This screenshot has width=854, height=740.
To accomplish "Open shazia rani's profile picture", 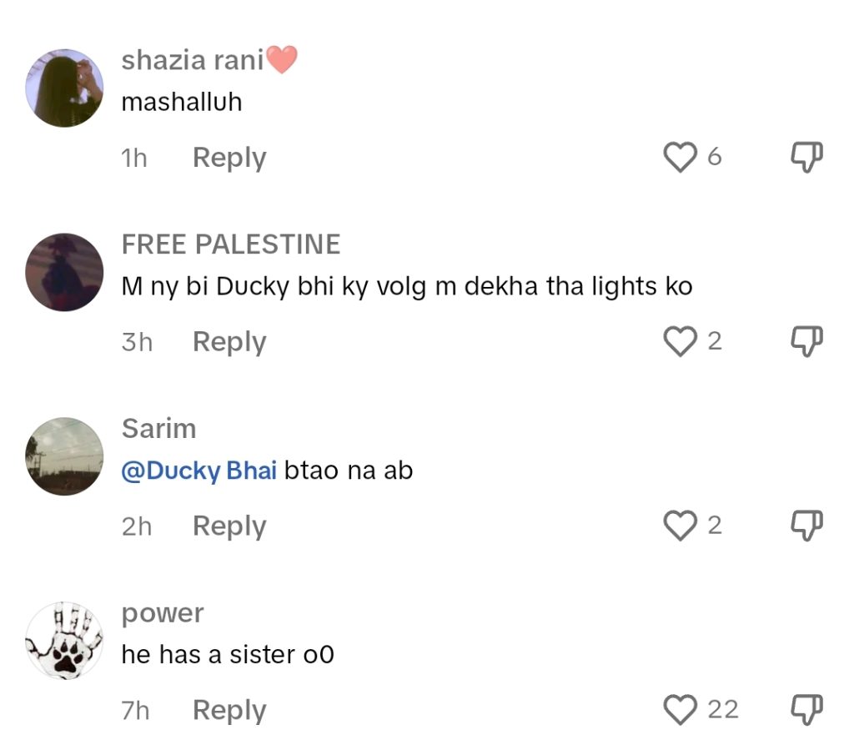I will 64,88.
